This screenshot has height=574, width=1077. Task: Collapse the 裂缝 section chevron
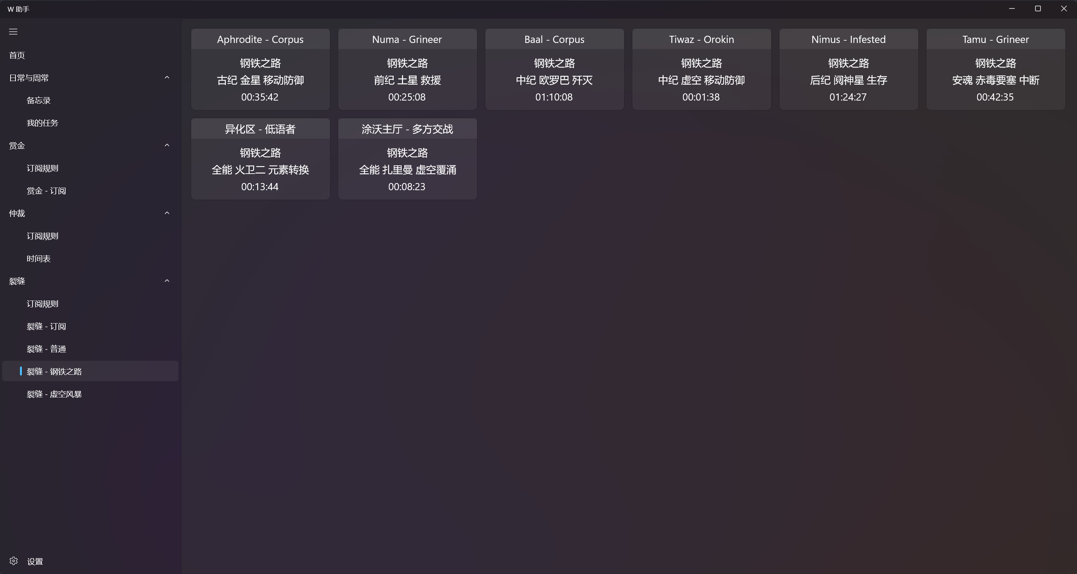pyautogui.click(x=167, y=281)
